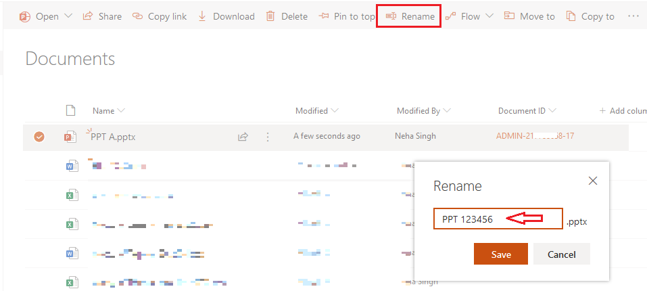Open the PPT A.pptx file link
Screen dimensions: 647x291
tap(113, 137)
